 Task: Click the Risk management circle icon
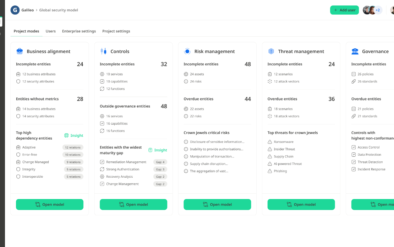coord(187,51)
